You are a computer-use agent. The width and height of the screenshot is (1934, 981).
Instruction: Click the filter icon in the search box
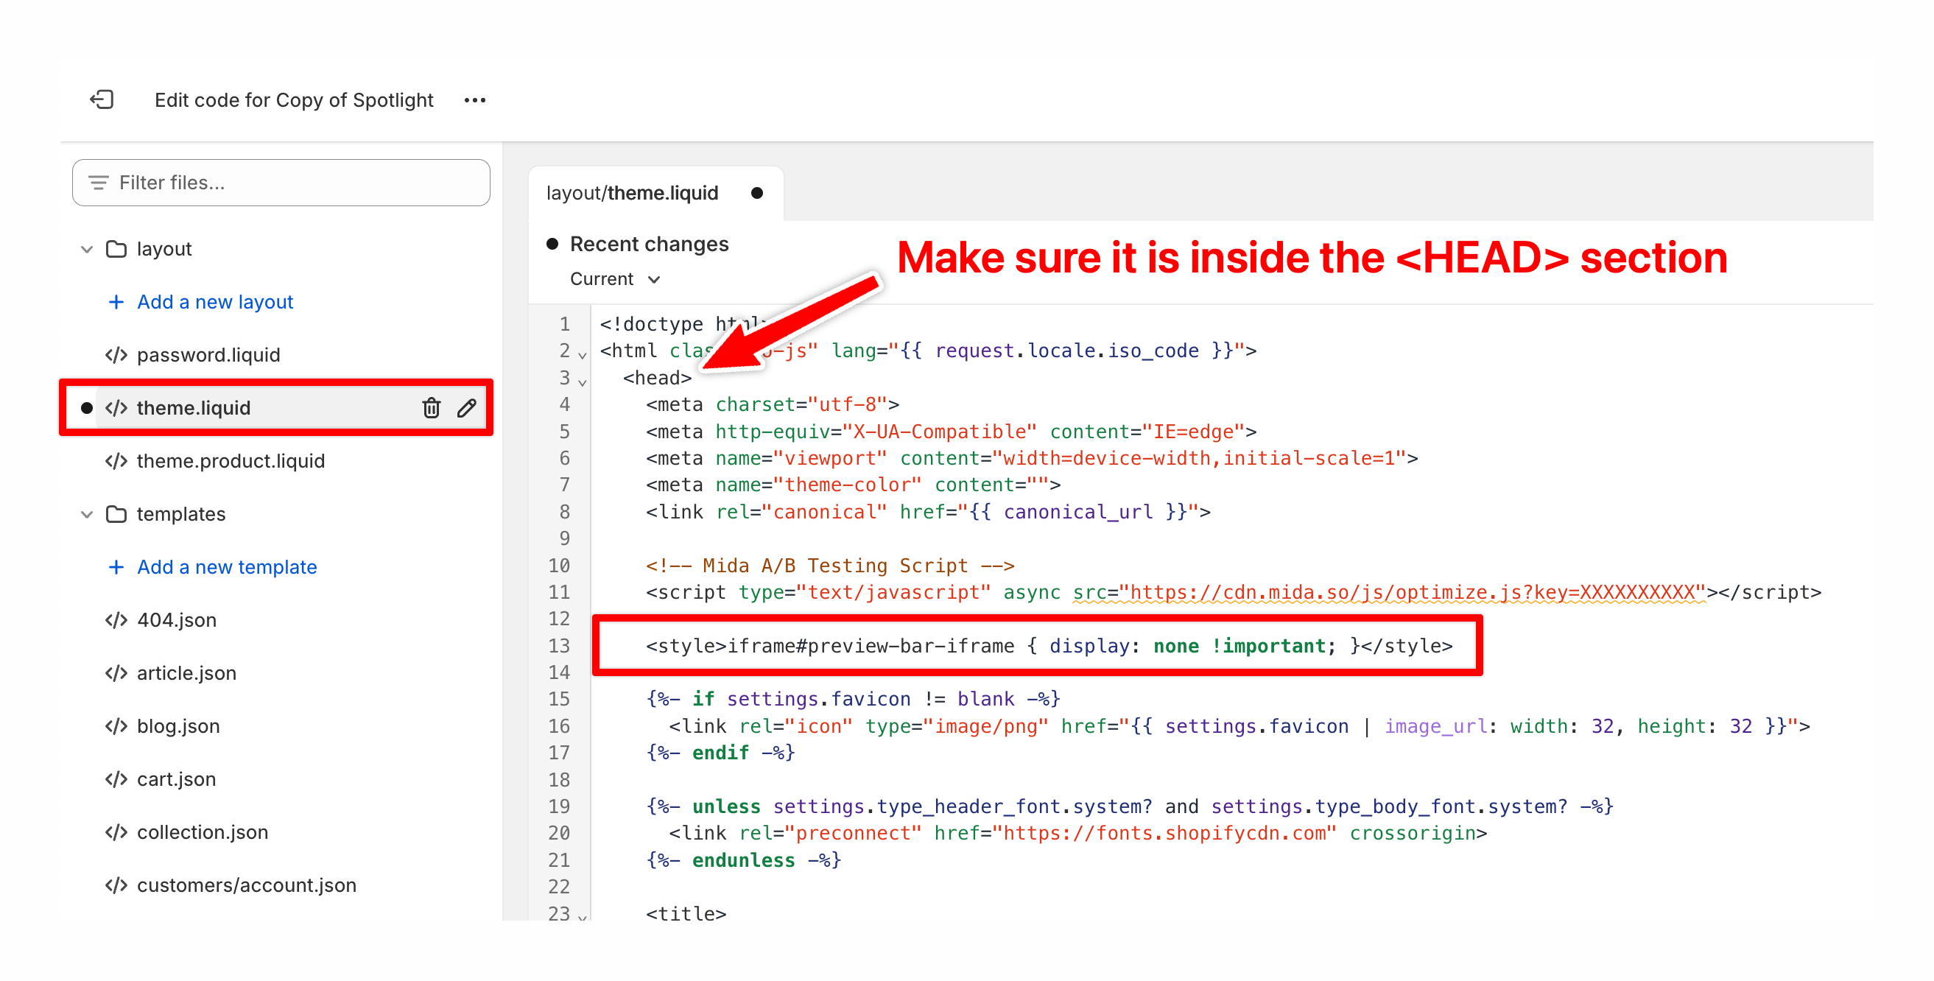coord(99,183)
